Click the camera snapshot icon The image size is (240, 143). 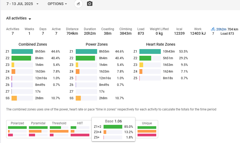click(90, 4)
